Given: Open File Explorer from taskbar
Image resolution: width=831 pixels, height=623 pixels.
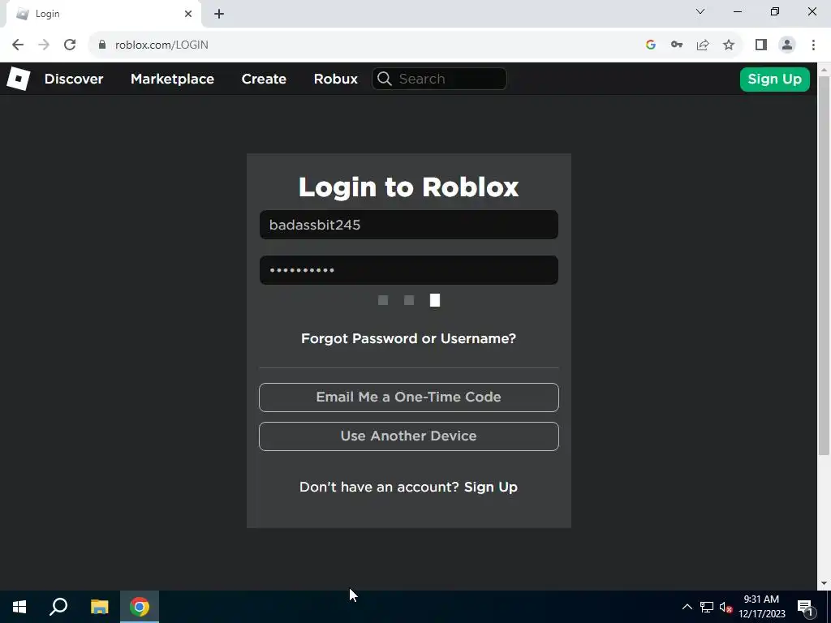Looking at the screenshot, I should [99, 607].
